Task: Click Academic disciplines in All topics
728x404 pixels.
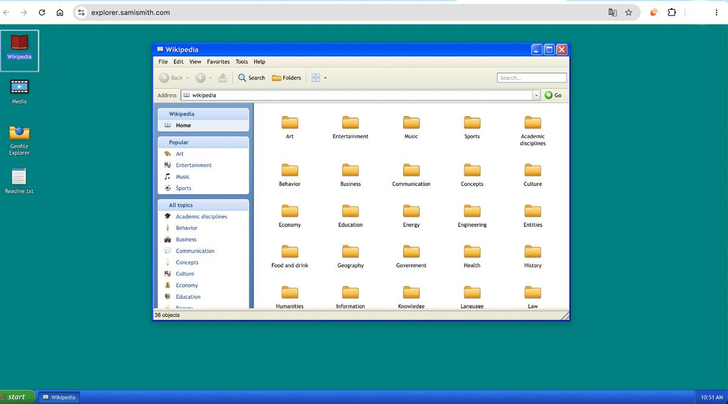Action: 201,217
